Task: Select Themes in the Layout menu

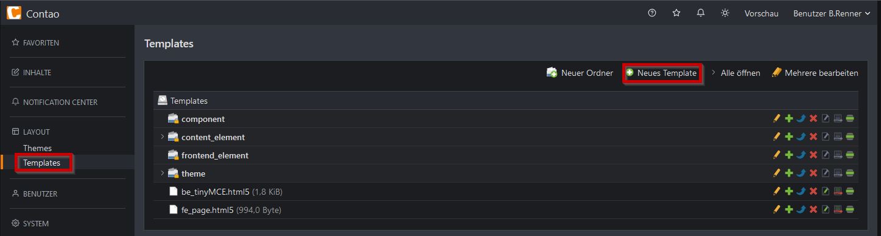Action: (37, 148)
